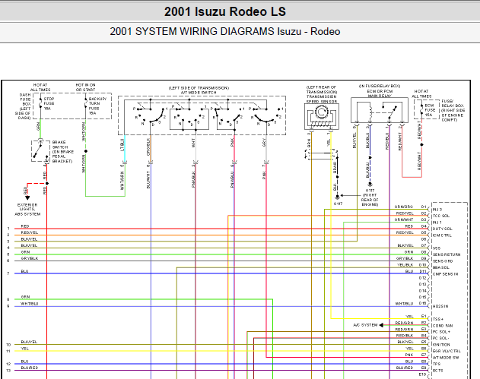The height and width of the screenshot is (379, 480).
Task: Click the "A/C SYSTEM" label
Action: coord(365,325)
